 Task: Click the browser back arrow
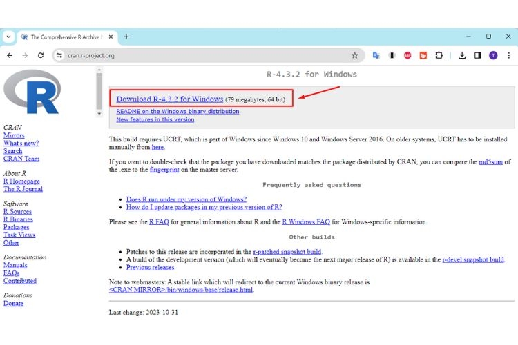(x=10, y=55)
